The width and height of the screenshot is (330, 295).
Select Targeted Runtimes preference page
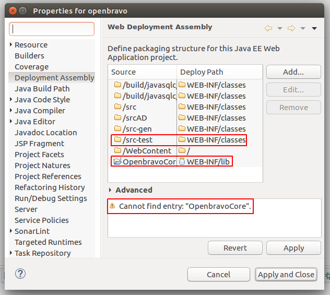pyautogui.click(x=48, y=242)
